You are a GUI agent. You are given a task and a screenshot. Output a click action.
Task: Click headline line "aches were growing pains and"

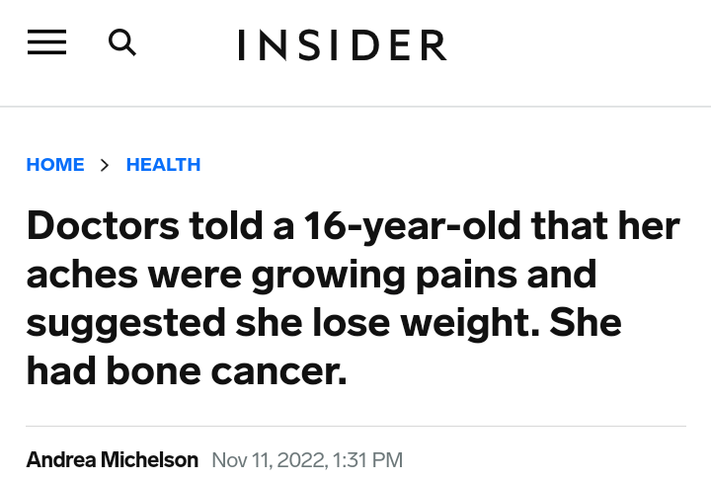tap(311, 274)
